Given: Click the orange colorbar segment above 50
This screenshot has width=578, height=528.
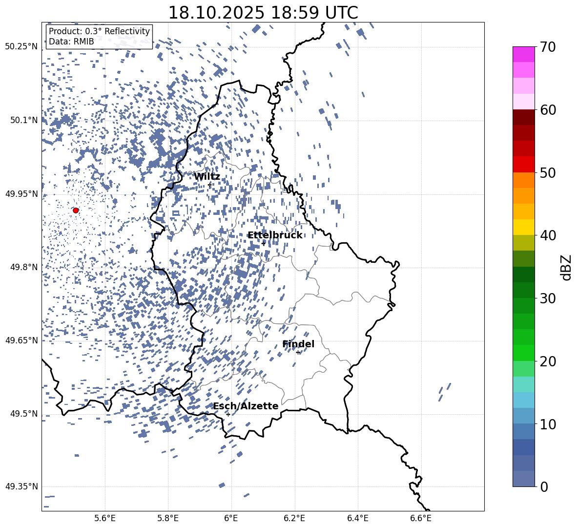Looking at the screenshot, I should (x=524, y=180).
